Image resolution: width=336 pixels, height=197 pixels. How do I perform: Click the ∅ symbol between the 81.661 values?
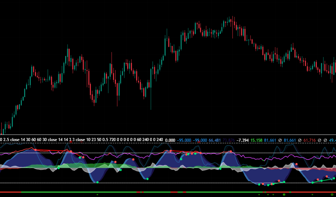click(x=280, y=140)
